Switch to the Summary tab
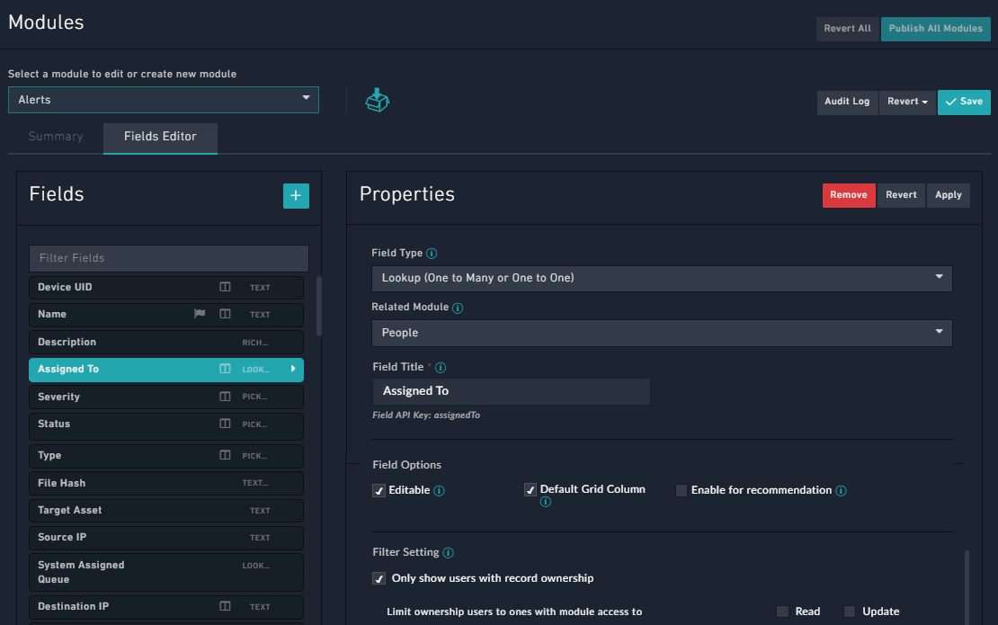 click(x=56, y=136)
